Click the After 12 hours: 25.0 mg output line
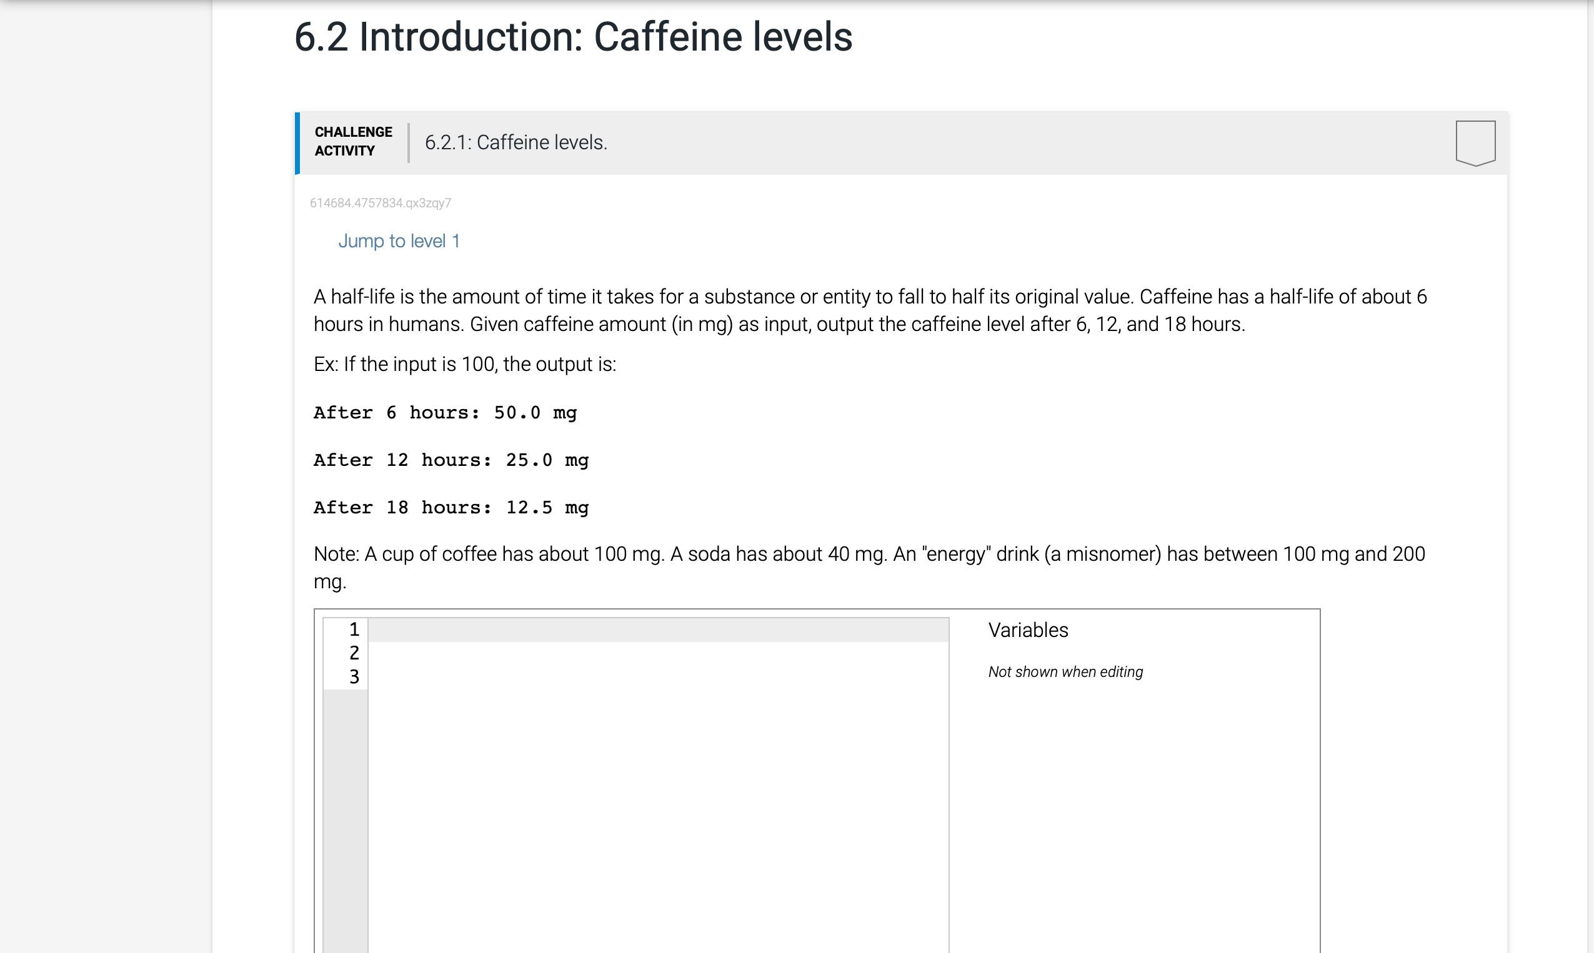 (451, 460)
